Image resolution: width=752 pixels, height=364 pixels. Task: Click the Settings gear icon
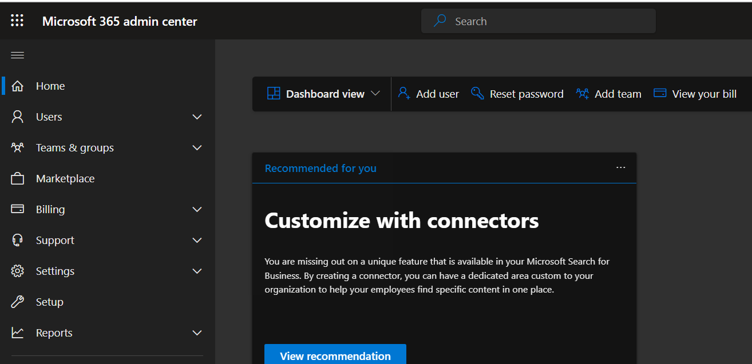tap(18, 271)
